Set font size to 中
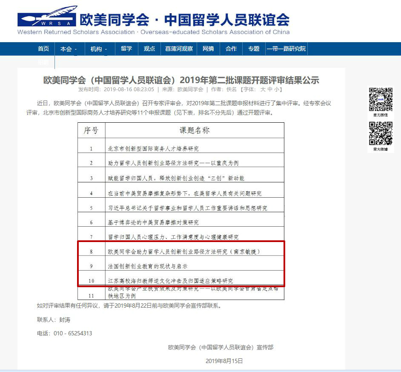Screen dimensions: 401x372 tap(269, 89)
